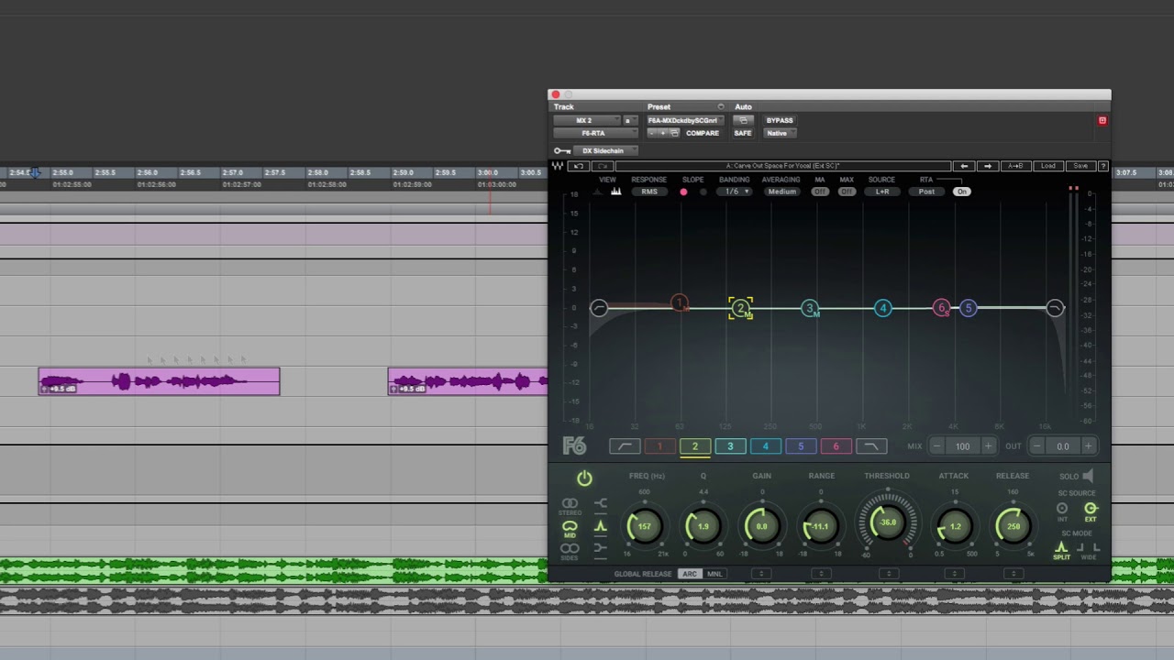Expand the Gain link arrows below knob
Screen dimensions: 1174x660
pos(761,574)
